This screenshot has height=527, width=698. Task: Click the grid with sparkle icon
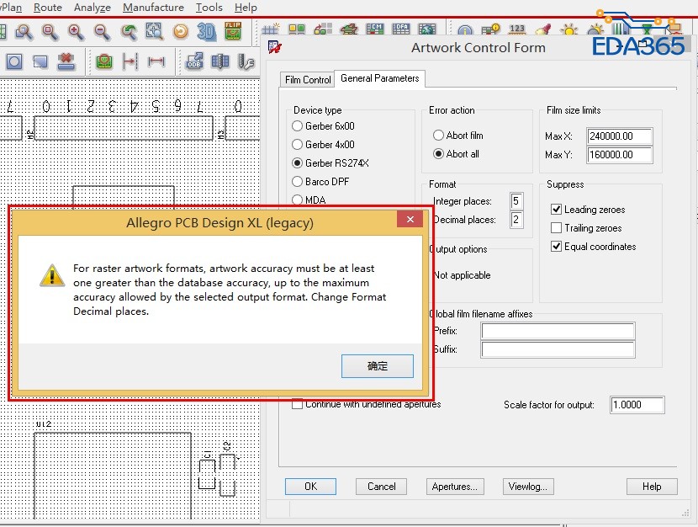coord(271,29)
